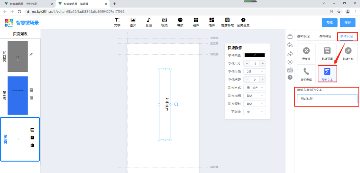Viewport: 360px width, 173px height.
Task: Switch to the 基础设定 tab
Action: [303, 36]
